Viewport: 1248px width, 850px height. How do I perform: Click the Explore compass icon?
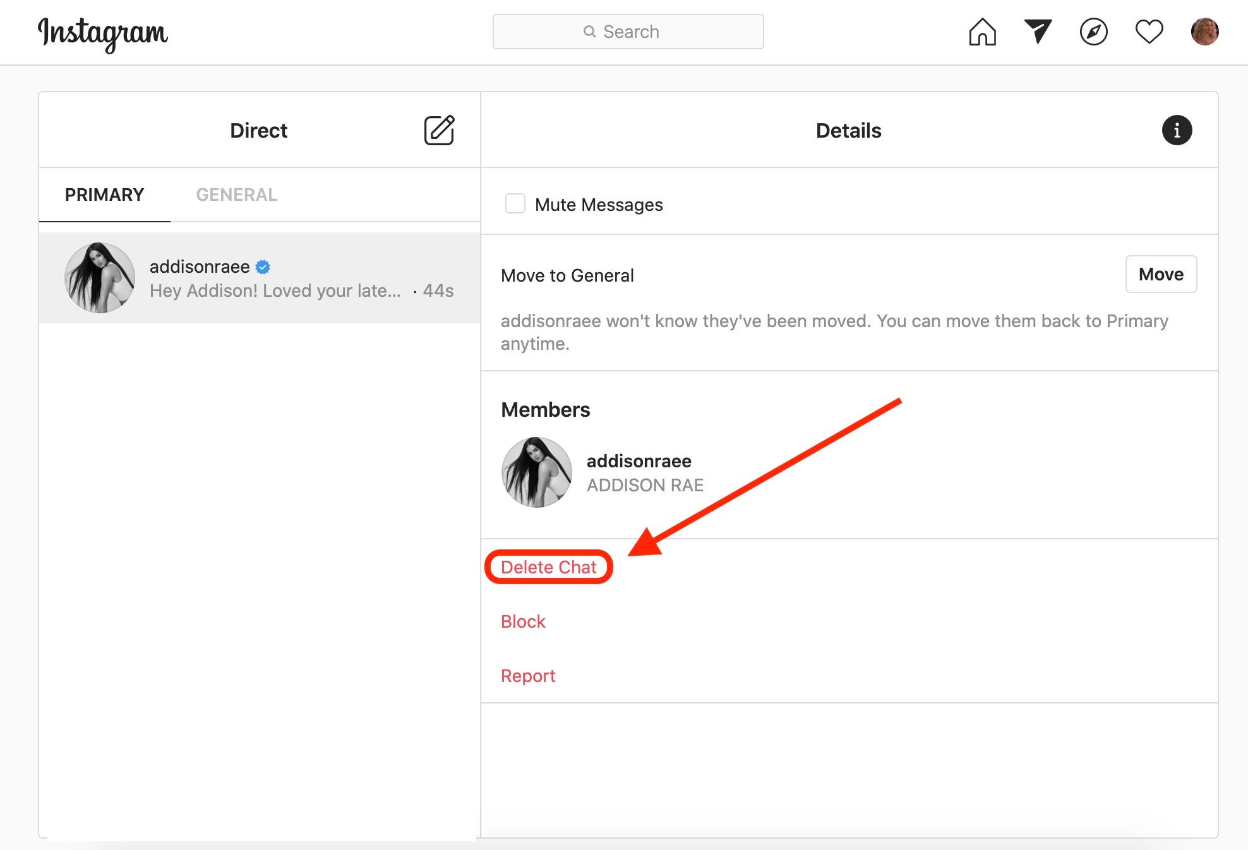1093,32
